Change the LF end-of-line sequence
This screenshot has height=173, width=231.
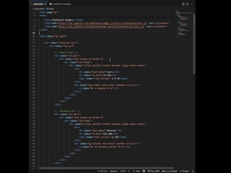(x=129, y=171)
